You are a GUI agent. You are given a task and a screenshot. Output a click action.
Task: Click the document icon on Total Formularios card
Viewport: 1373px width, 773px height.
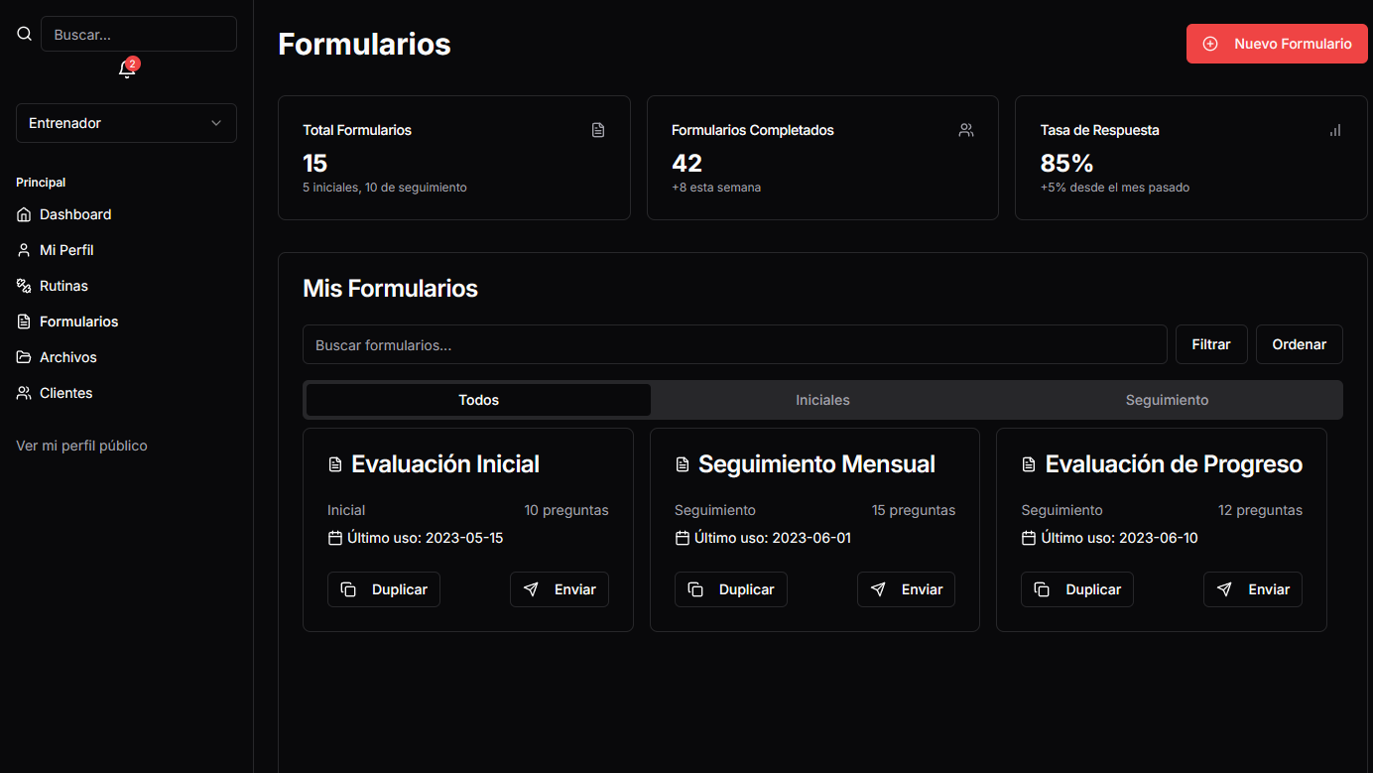[x=598, y=130]
